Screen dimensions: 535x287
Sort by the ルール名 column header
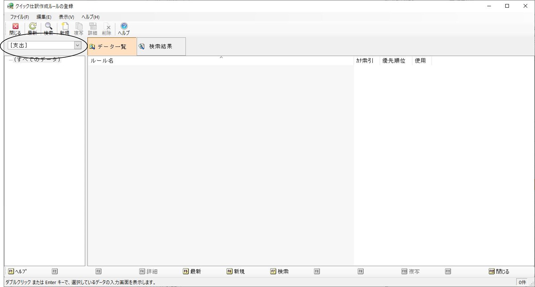(x=221, y=61)
